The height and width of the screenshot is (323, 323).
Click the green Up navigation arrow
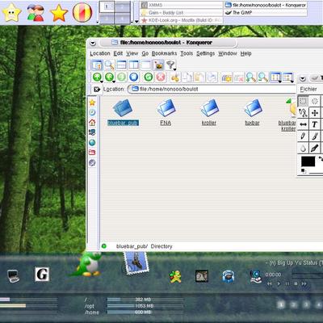coord(97,78)
